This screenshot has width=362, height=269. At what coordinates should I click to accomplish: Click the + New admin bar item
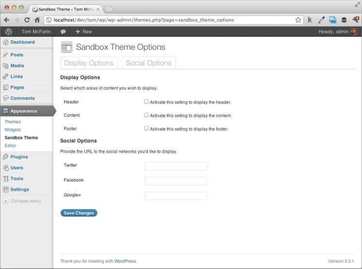pyautogui.click(x=84, y=31)
